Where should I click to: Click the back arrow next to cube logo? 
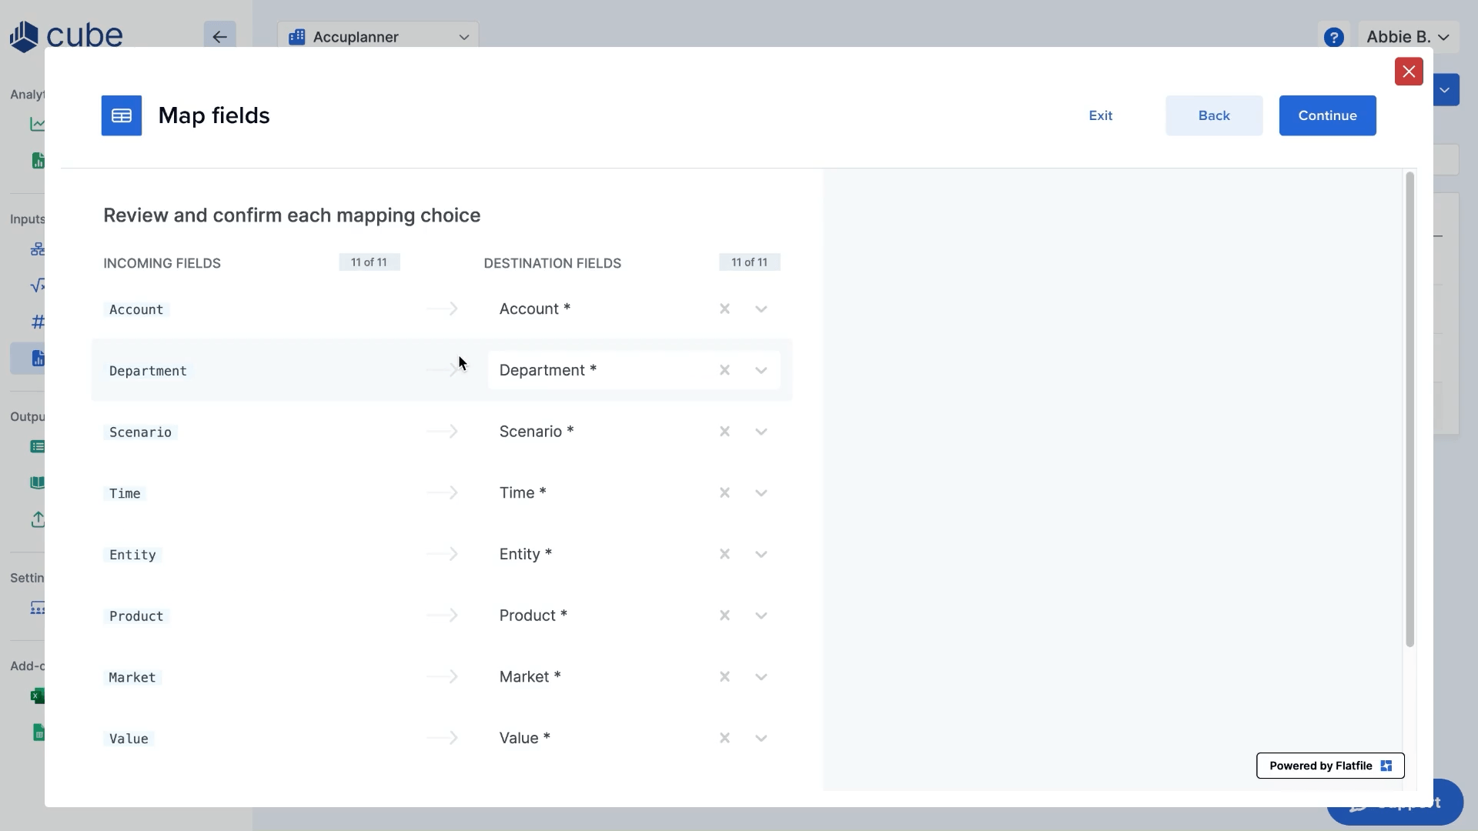click(219, 36)
